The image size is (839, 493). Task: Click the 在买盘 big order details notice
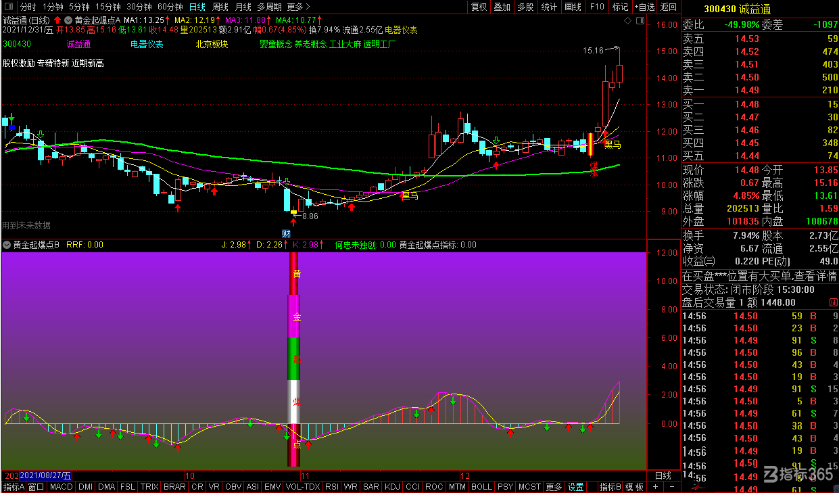tap(759, 277)
